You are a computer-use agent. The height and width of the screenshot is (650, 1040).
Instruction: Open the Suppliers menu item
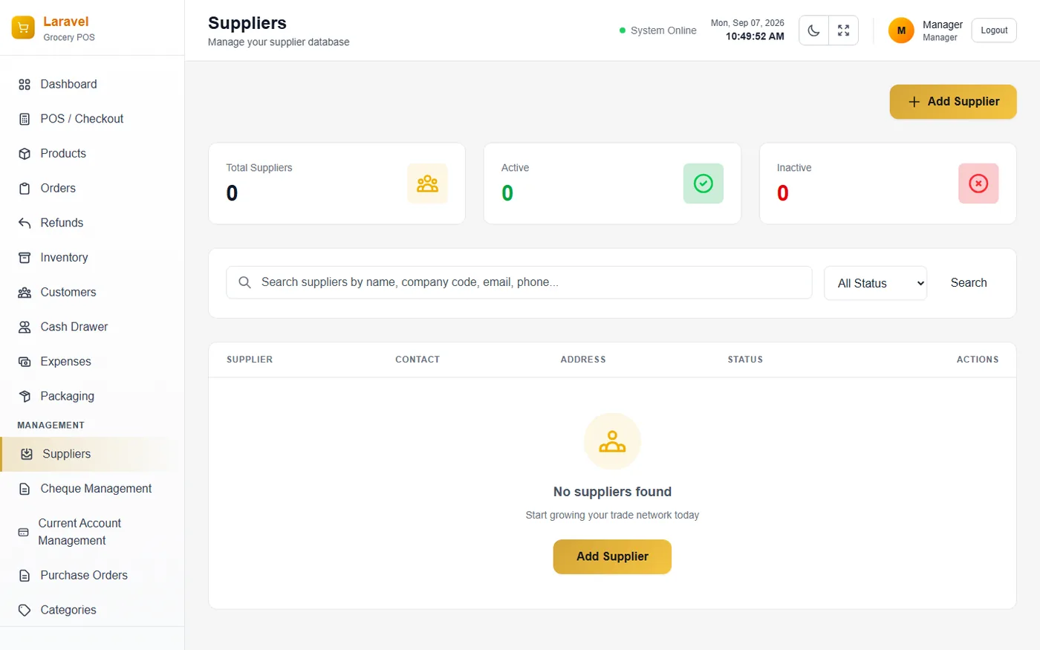[x=92, y=454]
